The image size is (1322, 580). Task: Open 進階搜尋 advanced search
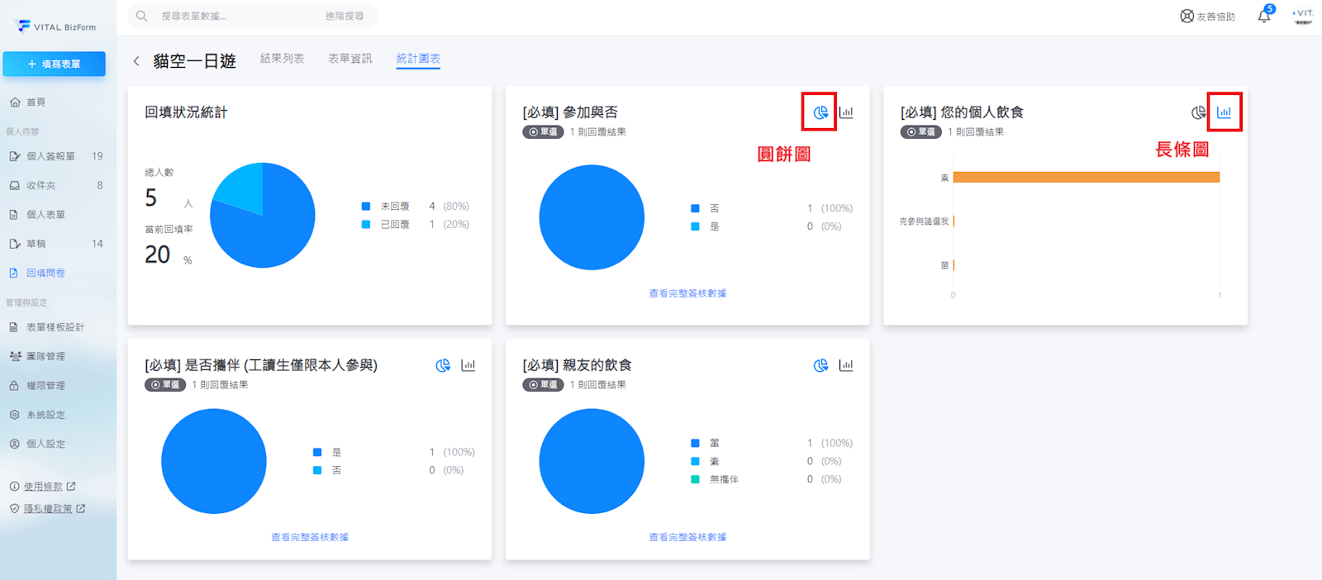pyautogui.click(x=344, y=16)
